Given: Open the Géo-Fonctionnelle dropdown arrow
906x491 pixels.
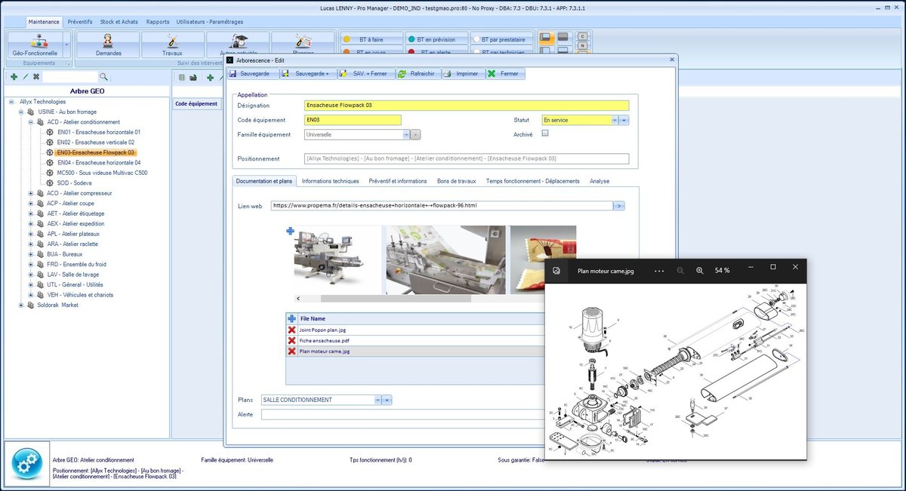Looking at the screenshot, I should 67,45.
